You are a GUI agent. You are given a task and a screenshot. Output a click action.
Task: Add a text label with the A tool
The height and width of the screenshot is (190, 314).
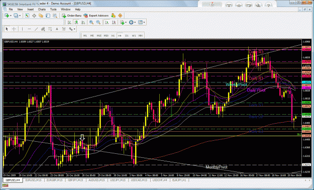[57, 29]
